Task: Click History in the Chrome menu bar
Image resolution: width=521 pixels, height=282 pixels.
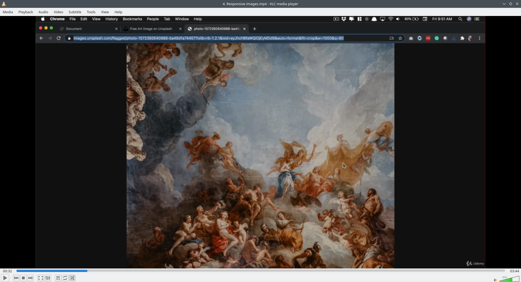Action: 112,19
